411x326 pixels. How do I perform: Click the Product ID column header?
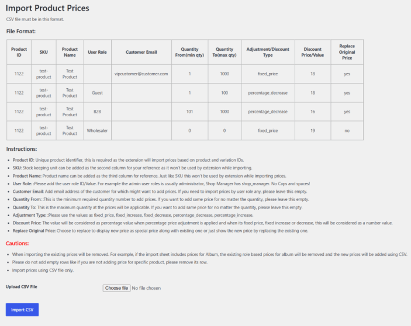point(19,52)
